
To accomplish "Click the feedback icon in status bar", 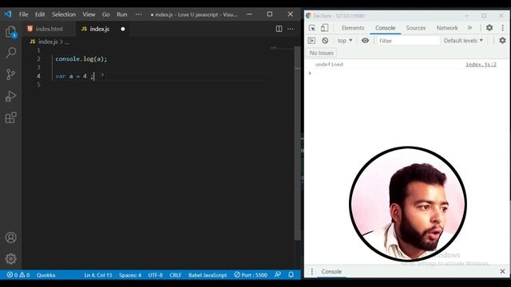I will point(278,275).
